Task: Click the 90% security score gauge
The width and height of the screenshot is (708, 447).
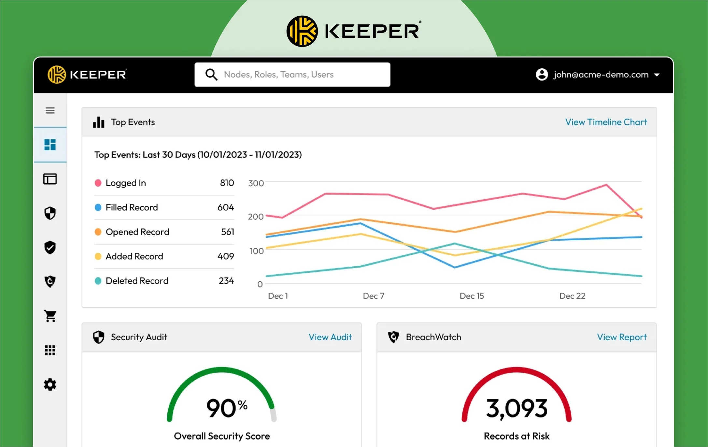Action: 222,395
